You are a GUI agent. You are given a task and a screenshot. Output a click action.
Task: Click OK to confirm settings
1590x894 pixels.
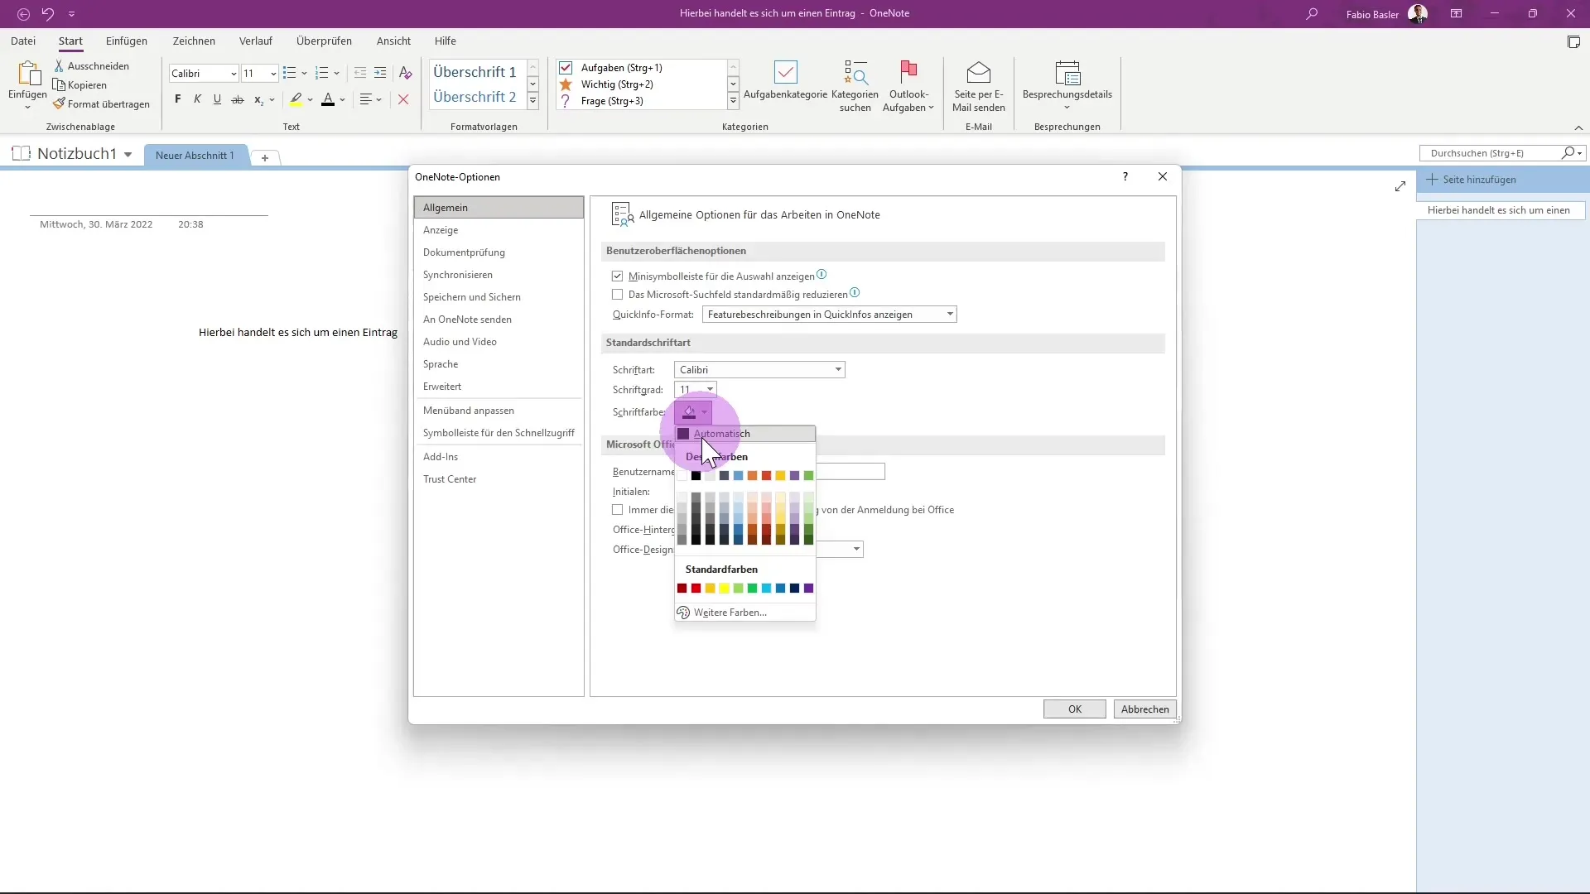(1076, 709)
